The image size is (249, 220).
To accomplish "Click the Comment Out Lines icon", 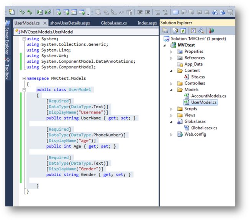I will pyautogui.click(x=157, y=12).
